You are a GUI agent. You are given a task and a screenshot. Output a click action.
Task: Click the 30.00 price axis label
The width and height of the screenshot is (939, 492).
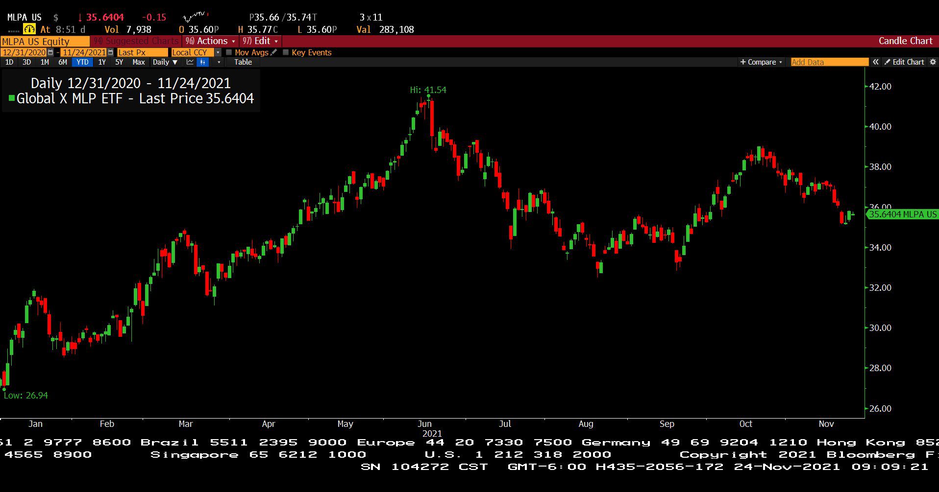pyautogui.click(x=880, y=328)
